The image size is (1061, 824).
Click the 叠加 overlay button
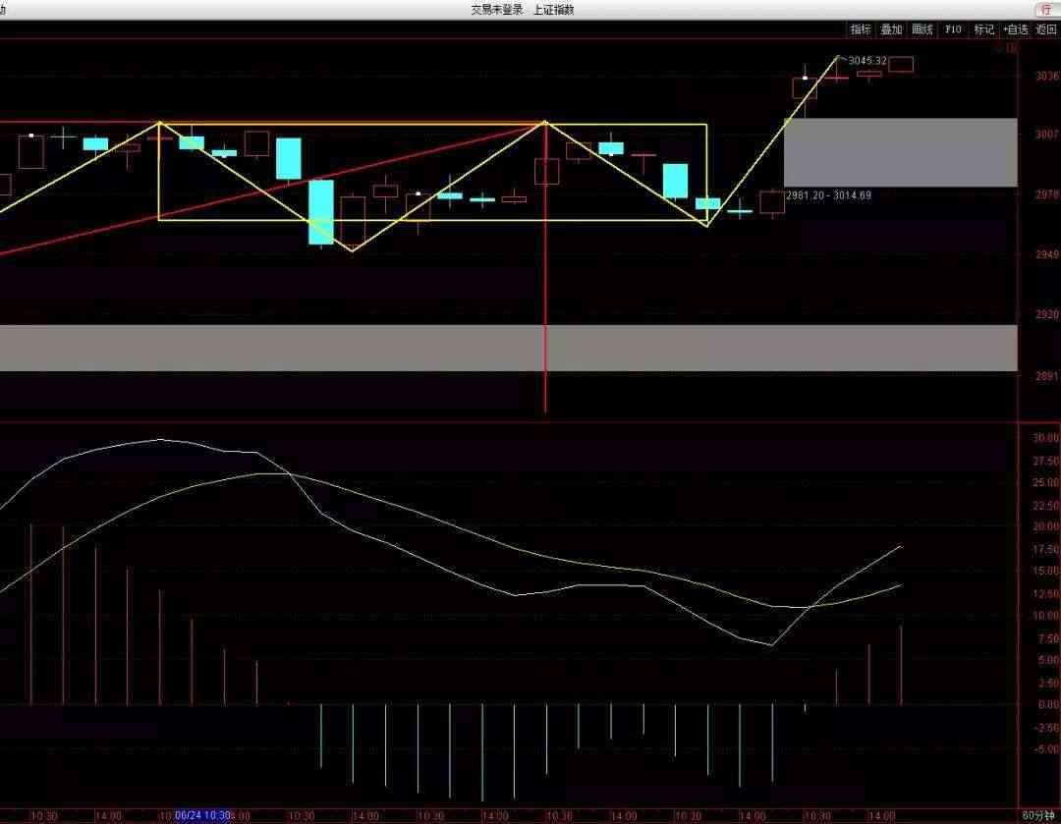click(891, 29)
